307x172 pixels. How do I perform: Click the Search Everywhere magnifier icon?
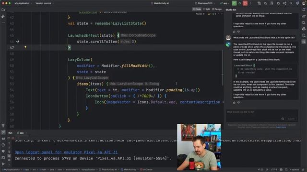point(291,3)
